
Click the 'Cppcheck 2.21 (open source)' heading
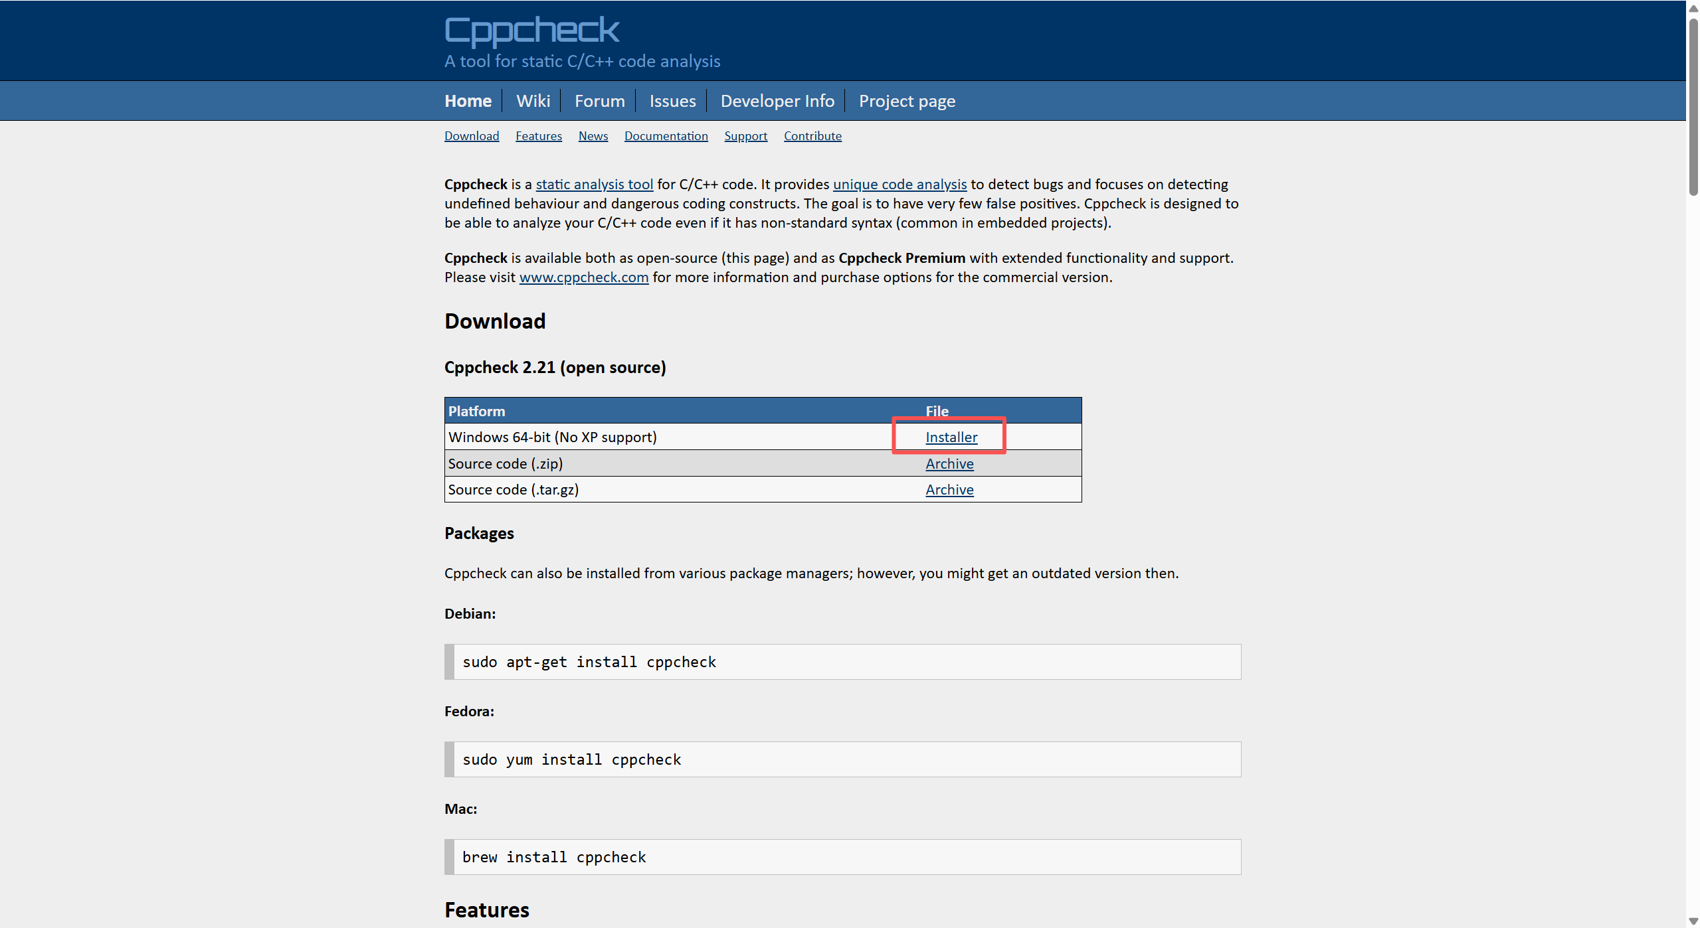555,368
